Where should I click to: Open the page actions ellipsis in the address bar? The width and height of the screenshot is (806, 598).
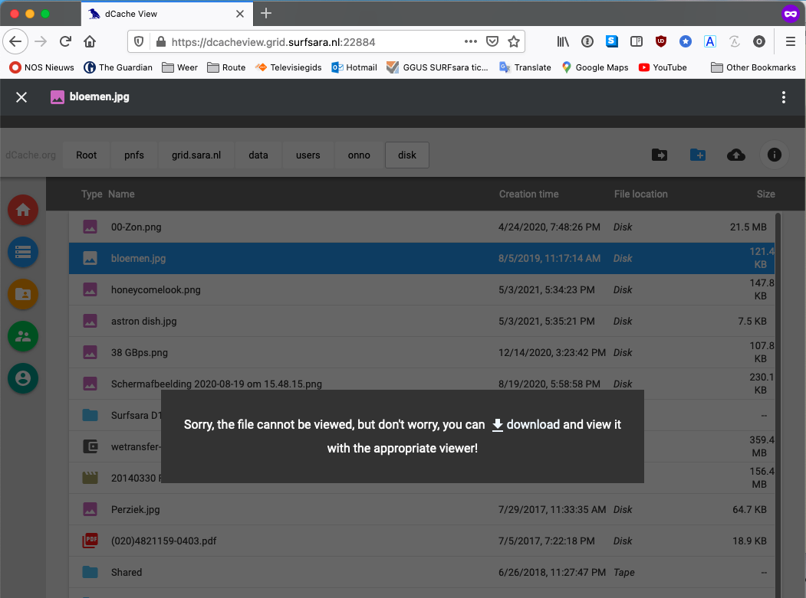coord(470,41)
